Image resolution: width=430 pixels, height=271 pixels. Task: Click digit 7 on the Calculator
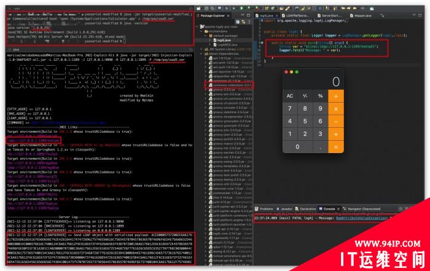point(290,109)
